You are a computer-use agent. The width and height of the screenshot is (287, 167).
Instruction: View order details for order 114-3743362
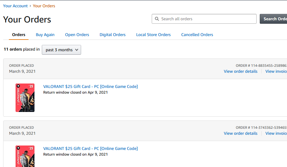240,133
